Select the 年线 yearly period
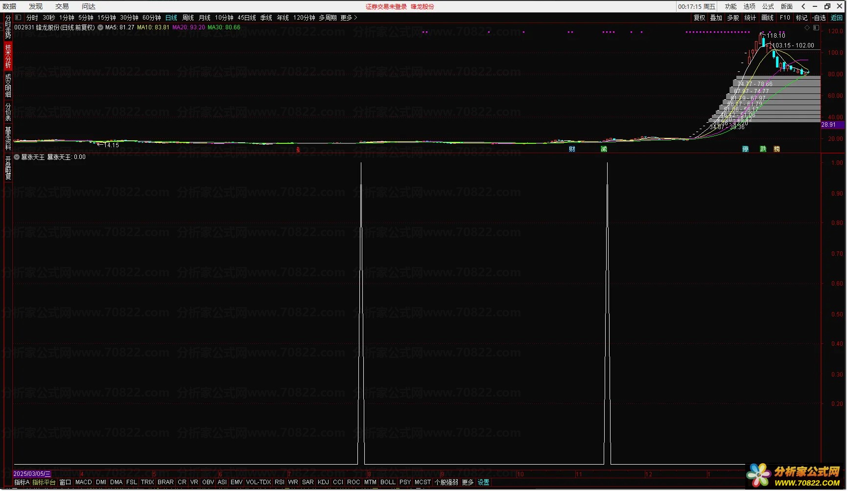848x491 pixels. 283,18
